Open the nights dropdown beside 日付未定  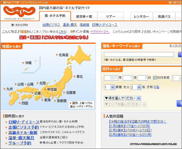[177, 78]
